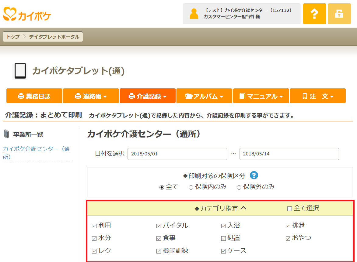The height and width of the screenshot is (262, 357).
Task: Click the printer icon on 業務日誌
Action: tap(21, 96)
